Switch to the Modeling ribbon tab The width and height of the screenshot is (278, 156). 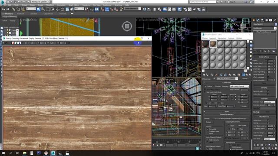point(9,13)
